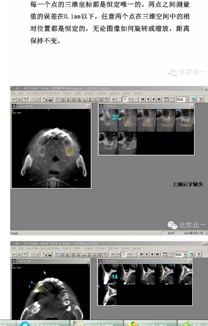208x326 pixels.
Task: Open the 95% zoom dropdown in the liuchangsuo study
Action: point(187,99)
